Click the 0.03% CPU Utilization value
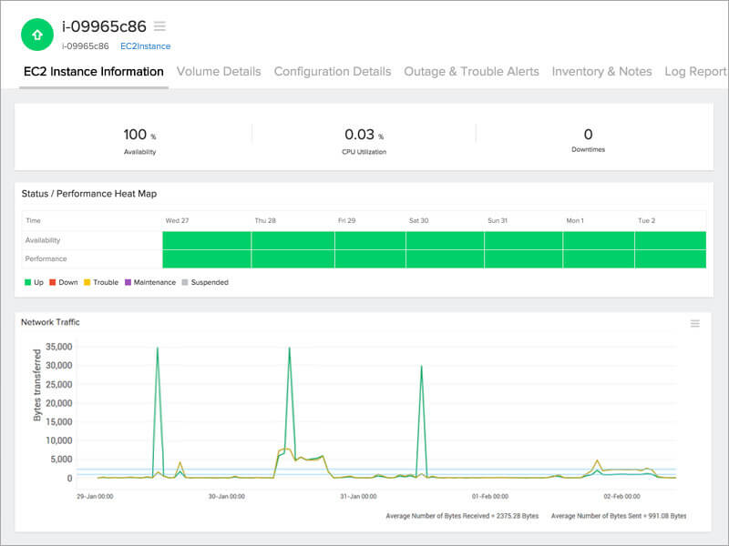This screenshot has height=546, width=729. pyautogui.click(x=364, y=135)
